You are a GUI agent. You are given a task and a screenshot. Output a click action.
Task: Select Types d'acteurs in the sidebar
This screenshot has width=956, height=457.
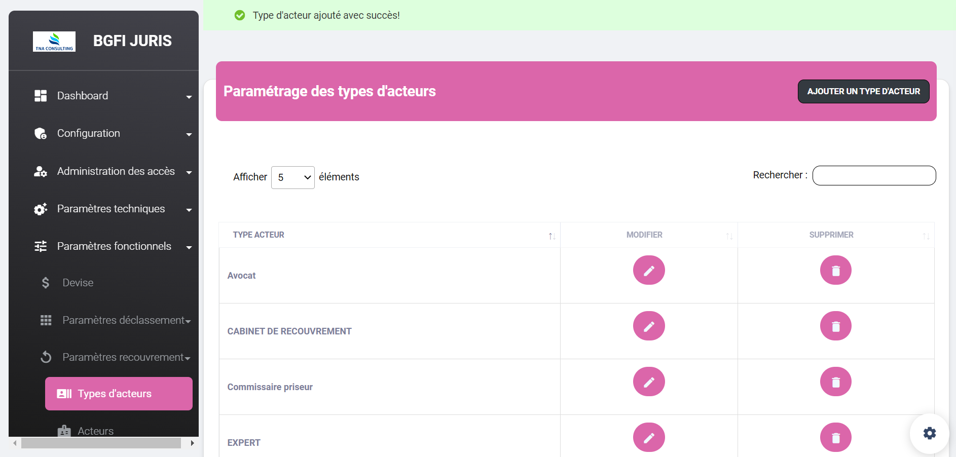[119, 394]
